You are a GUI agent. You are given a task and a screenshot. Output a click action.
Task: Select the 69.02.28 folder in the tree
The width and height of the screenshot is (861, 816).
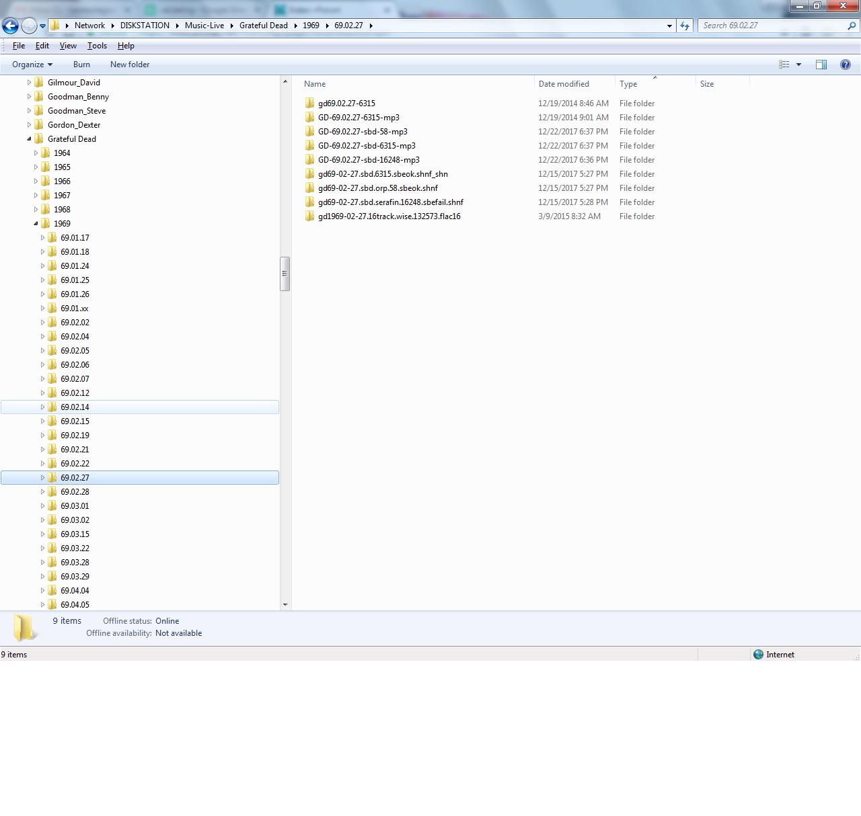(x=75, y=492)
